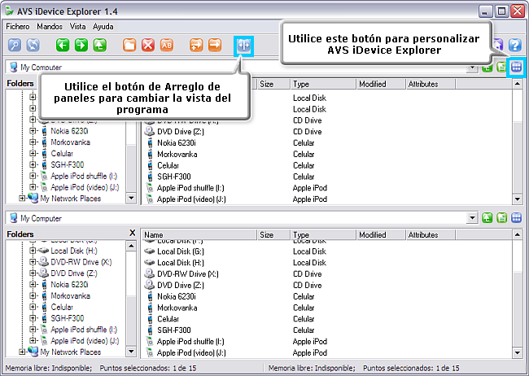This screenshot has width=529, height=376.
Task: Open the Fichero menu
Action: [18, 26]
